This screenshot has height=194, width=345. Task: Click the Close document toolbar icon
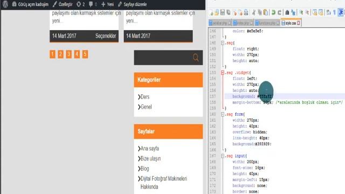[234, 12]
